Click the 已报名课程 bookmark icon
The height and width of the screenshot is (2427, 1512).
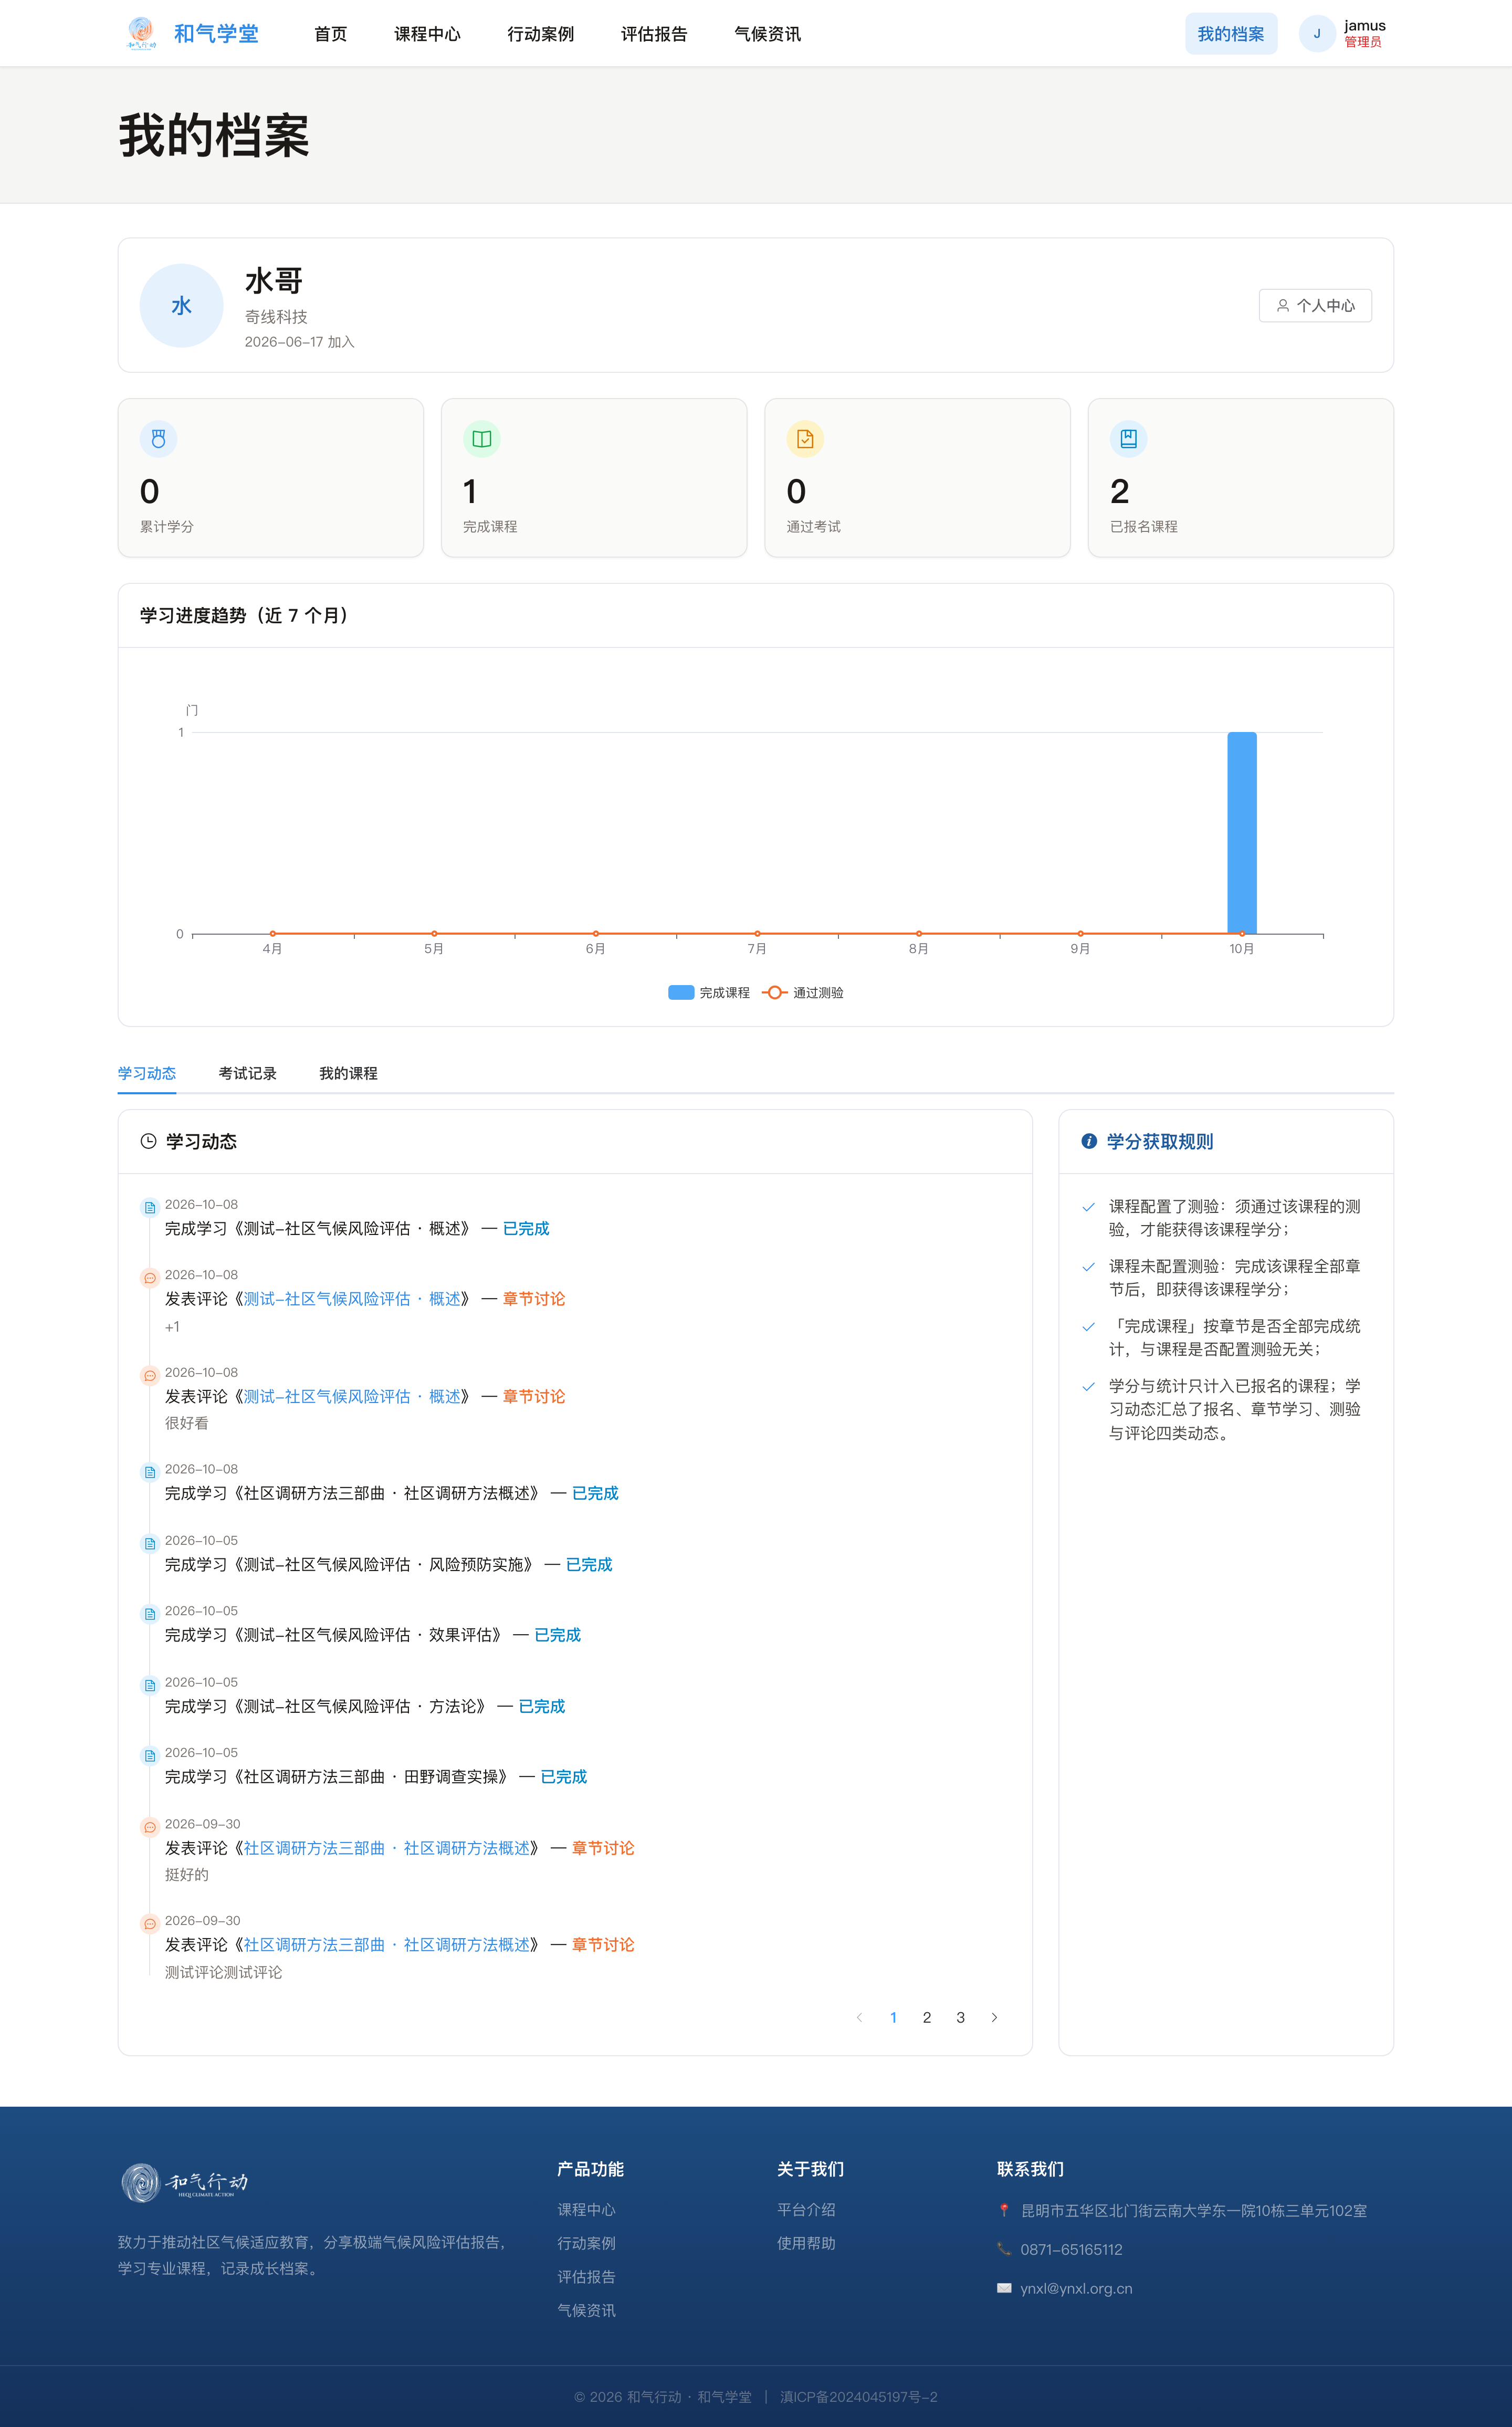click(x=1128, y=438)
